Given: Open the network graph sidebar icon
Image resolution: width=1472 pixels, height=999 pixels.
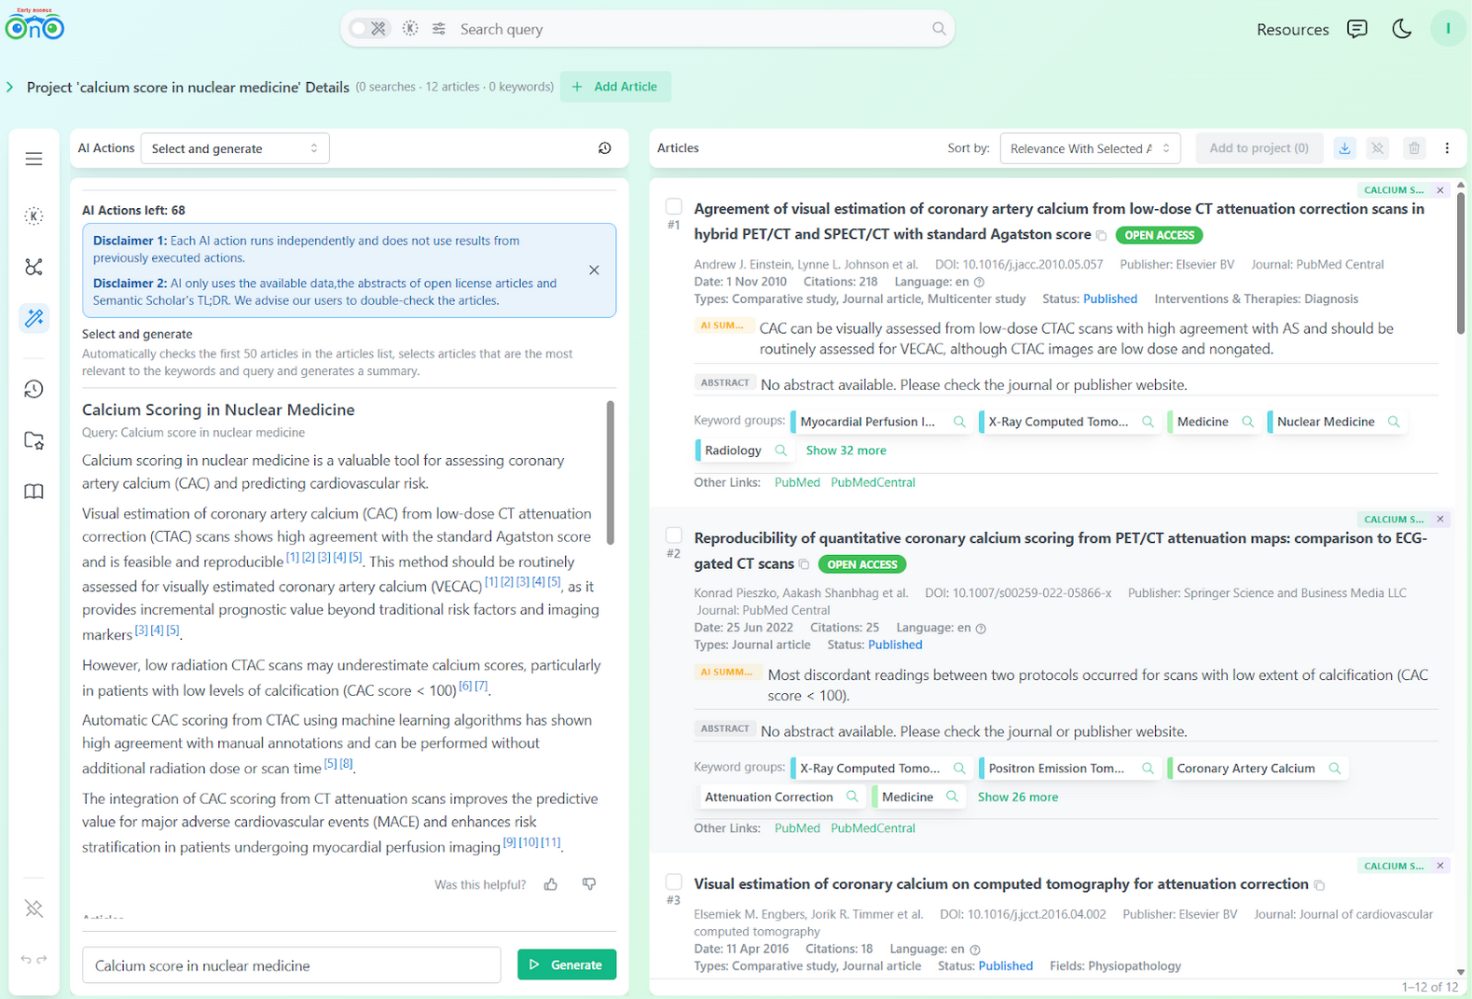Looking at the screenshot, I should [x=34, y=267].
